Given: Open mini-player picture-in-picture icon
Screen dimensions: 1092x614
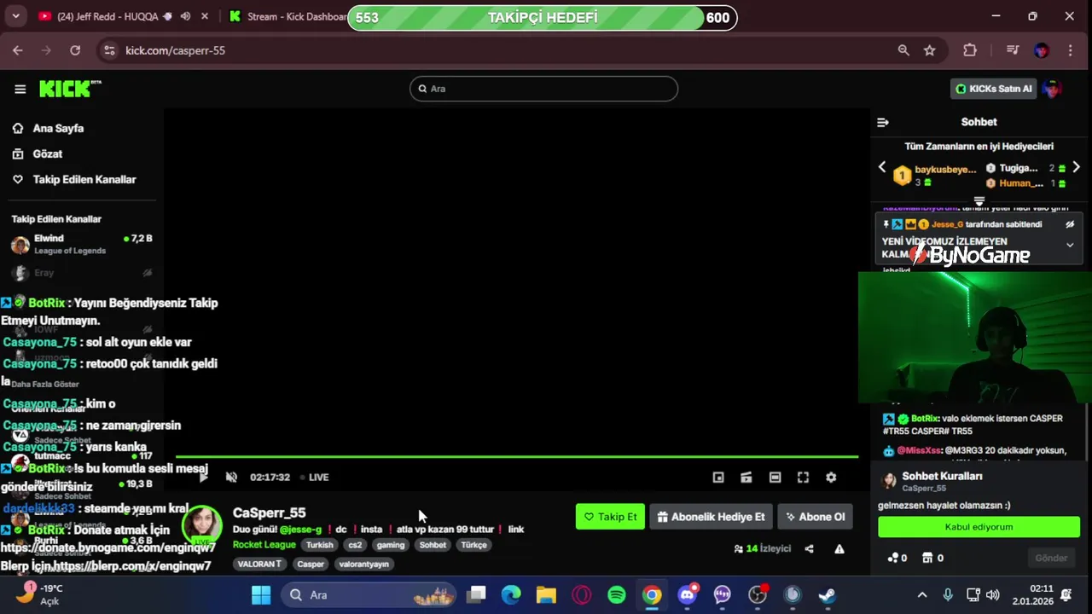Looking at the screenshot, I should [718, 478].
